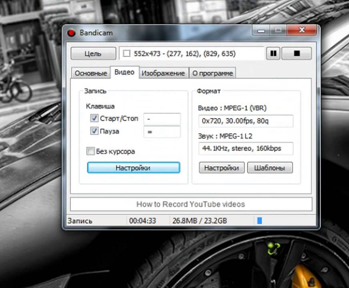The image size is (349, 288).
Task: Click the Пауза hotkey input field
Action: pos(162,132)
